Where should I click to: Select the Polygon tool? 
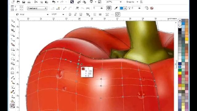(13, 59)
